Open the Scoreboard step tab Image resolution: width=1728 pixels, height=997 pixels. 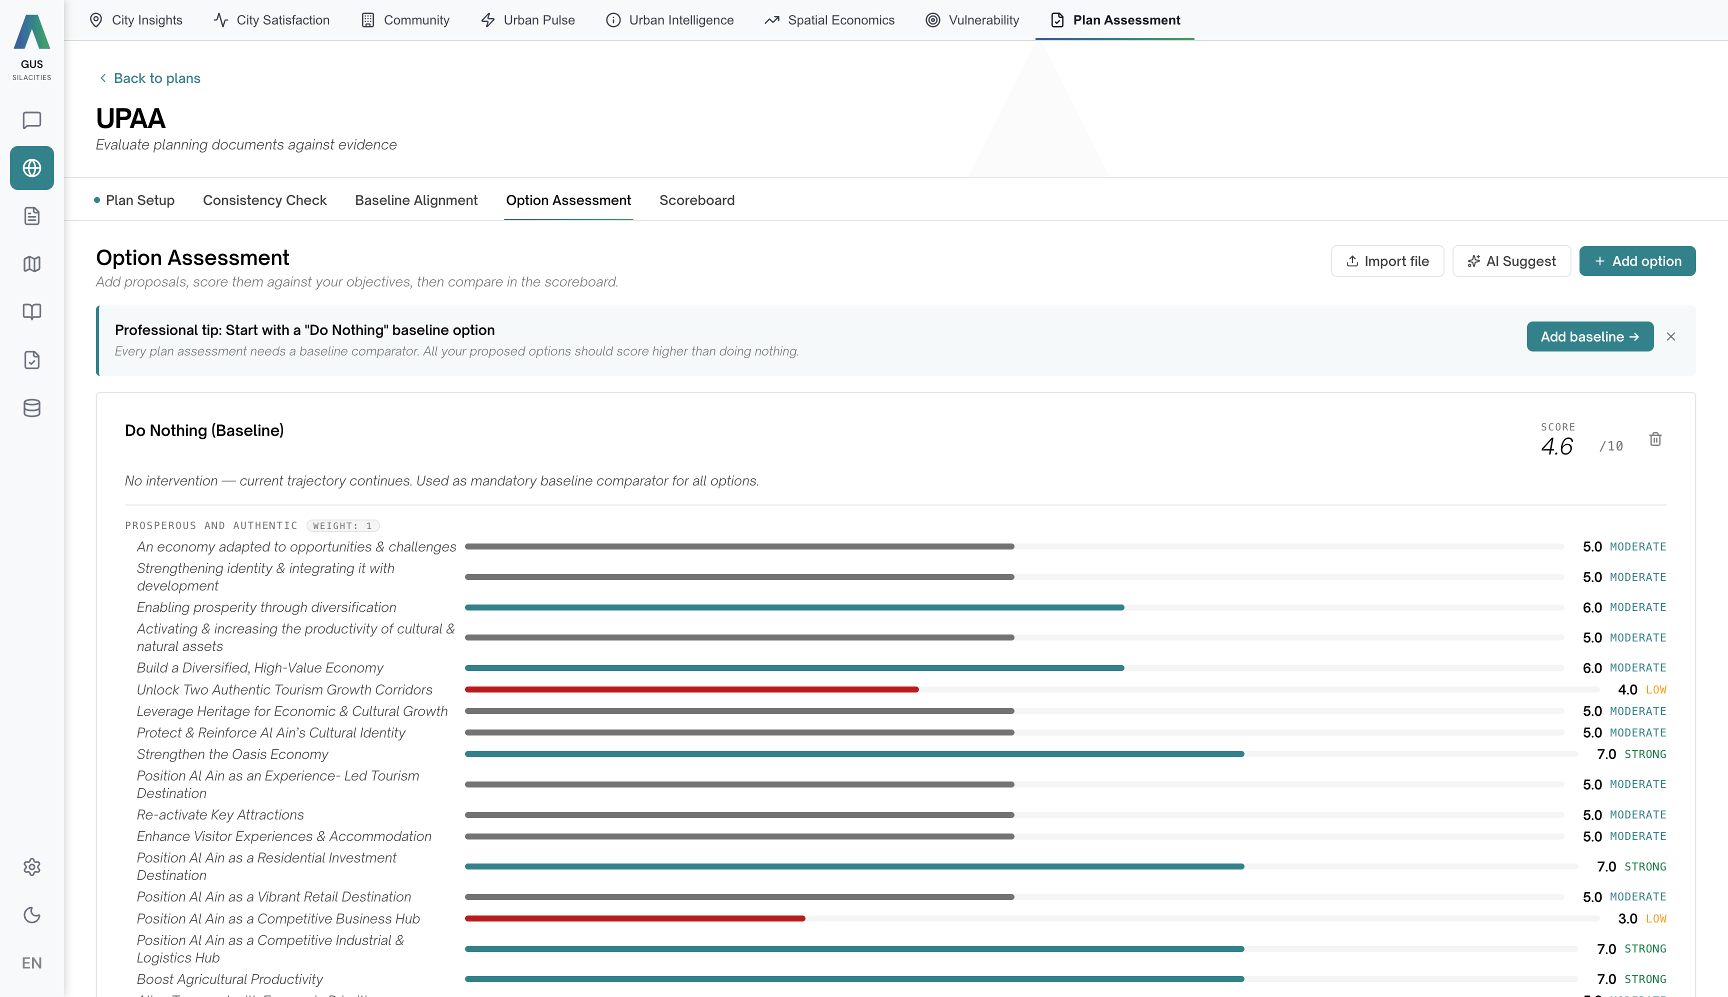pyautogui.click(x=697, y=200)
